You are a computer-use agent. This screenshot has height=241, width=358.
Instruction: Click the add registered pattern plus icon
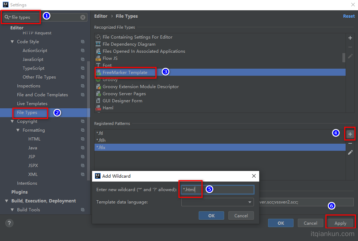coord(350,134)
